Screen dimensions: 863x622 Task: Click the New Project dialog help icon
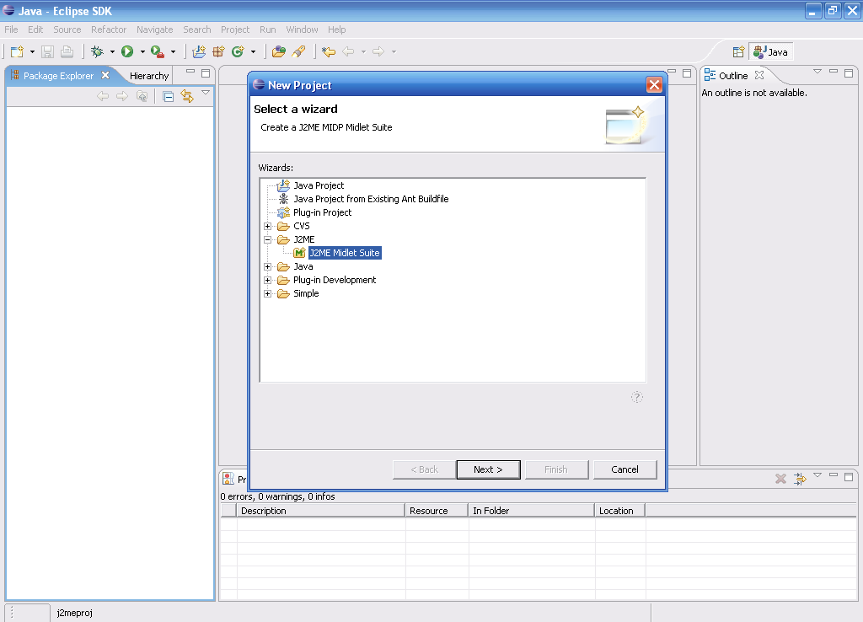[637, 397]
